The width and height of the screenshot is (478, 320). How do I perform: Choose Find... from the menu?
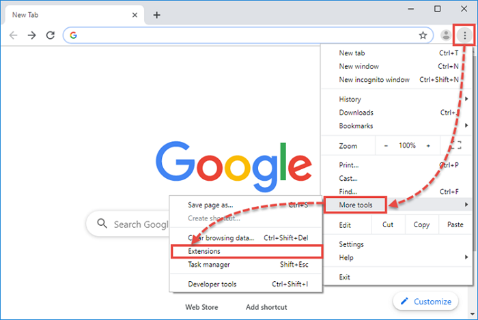click(396, 192)
